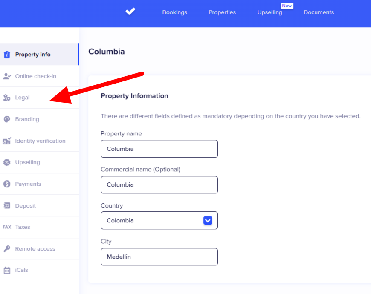This screenshot has width=371, height=294.
Task: Select Taxes in the sidebar
Action: coord(23,227)
